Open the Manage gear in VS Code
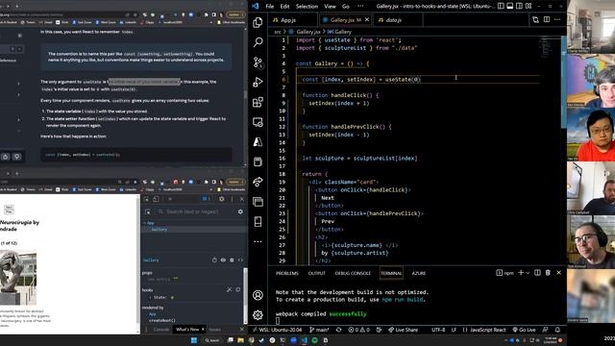This screenshot has height=346, width=615. (x=258, y=314)
